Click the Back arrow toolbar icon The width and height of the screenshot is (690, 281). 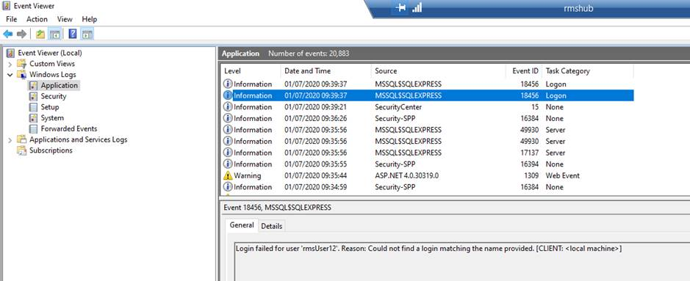[x=8, y=34]
